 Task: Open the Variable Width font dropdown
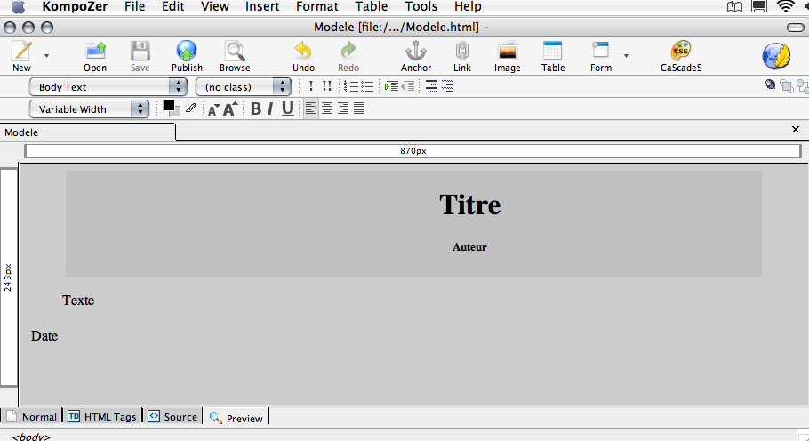[x=89, y=108]
